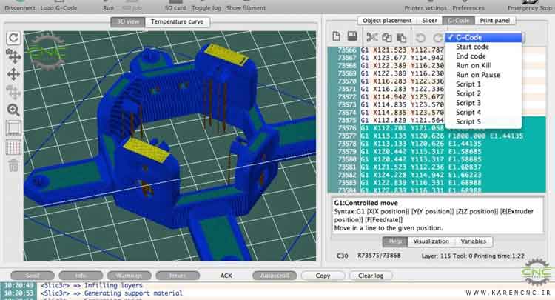Click the save floppy disk icon
The height and width of the screenshot is (300, 555).
click(x=352, y=36)
